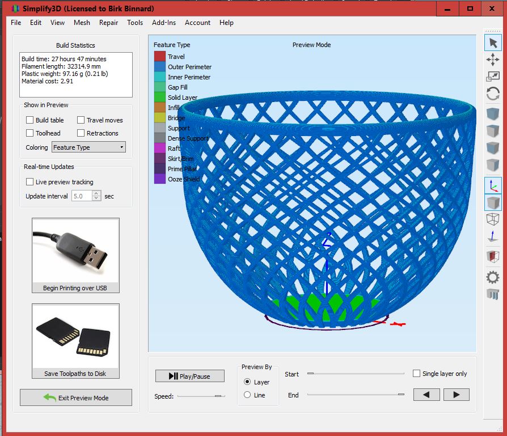Activate the translate (move) view tool
Image resolution: width=507 pixels, height=436 pixels.
pos(493,60)
